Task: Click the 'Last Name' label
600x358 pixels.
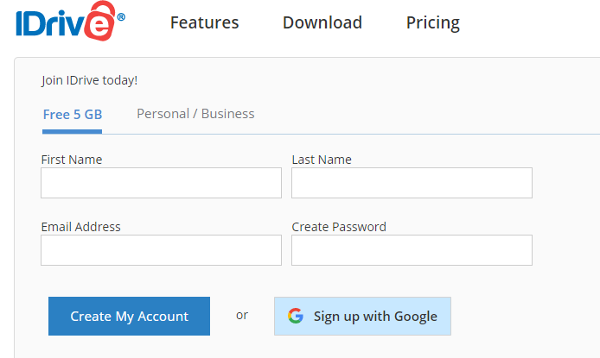Action: [322, 160]
